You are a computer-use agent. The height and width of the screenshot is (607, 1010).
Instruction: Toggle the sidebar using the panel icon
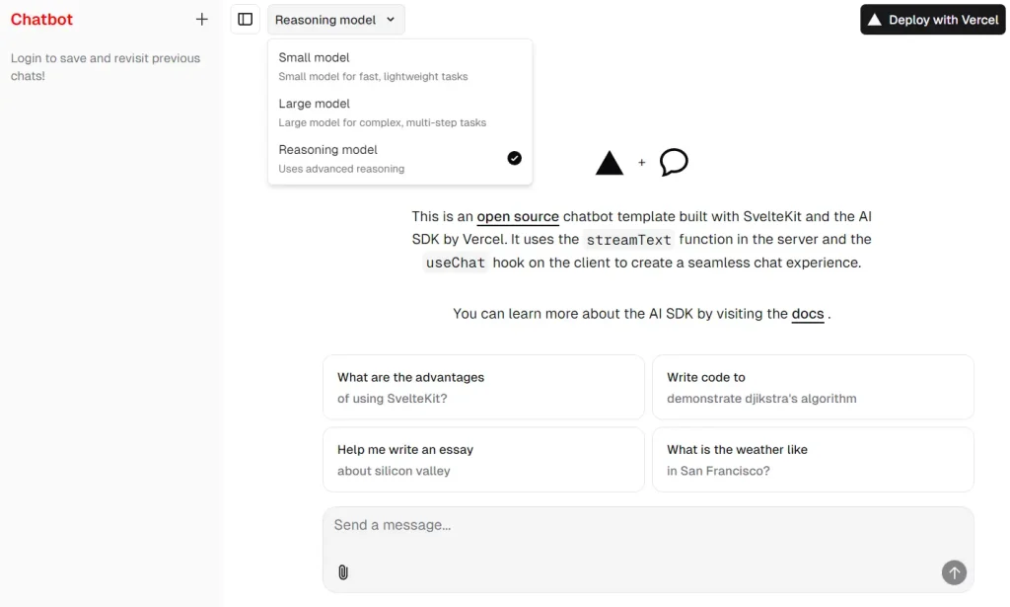coord(245,19)
